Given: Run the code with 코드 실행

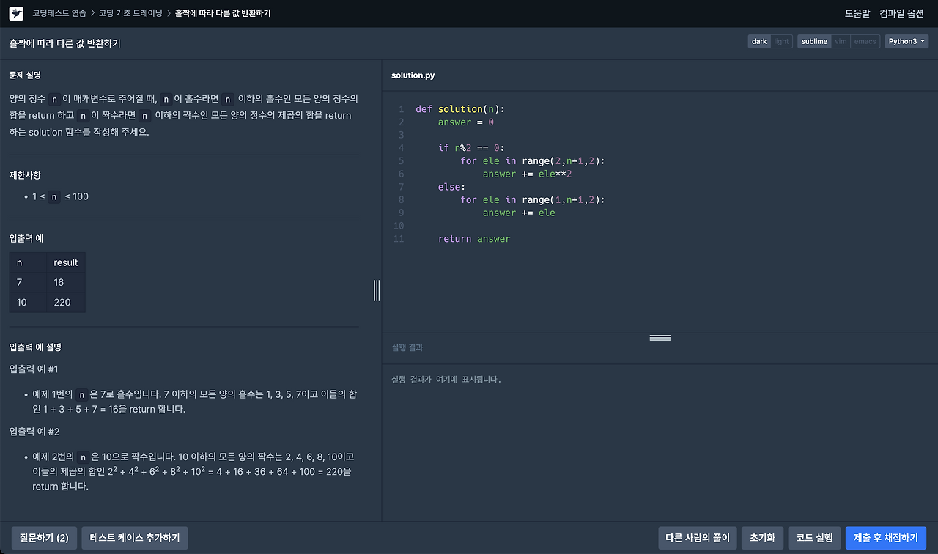Looking at the screenshot, I should pyautogui.click(x=814, y=537).
